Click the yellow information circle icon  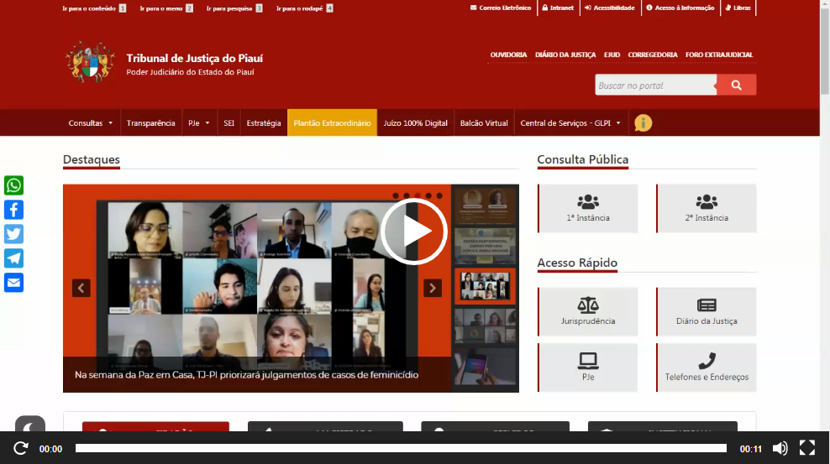coord(643,123)
